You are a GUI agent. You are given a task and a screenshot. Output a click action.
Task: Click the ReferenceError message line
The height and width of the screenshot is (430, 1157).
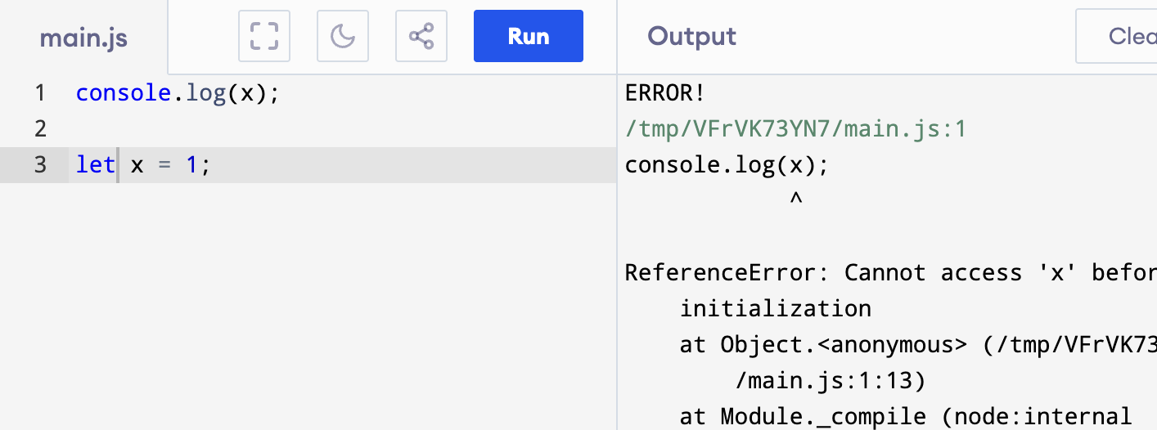click(x=891, y=272)
